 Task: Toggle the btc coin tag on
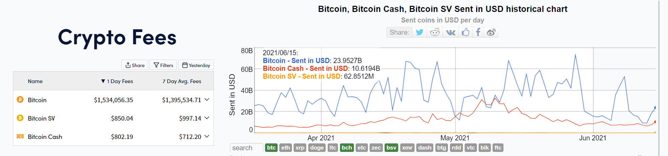tap(271, 147)
